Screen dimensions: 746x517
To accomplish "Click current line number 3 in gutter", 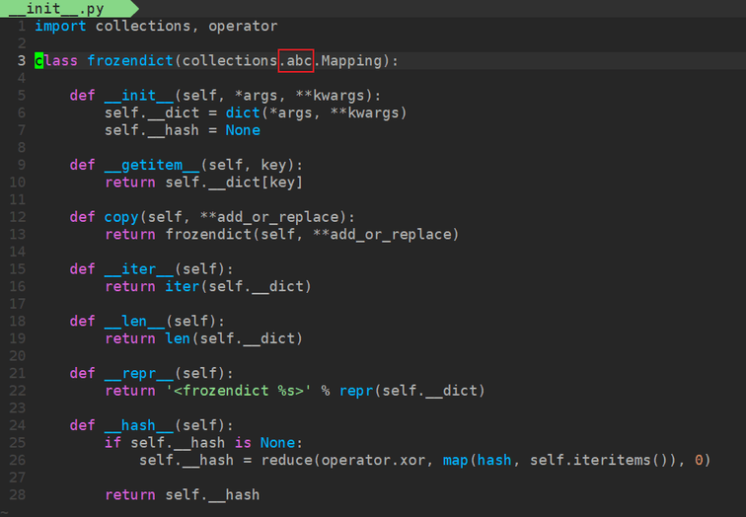I will click(x=22, y=61).
